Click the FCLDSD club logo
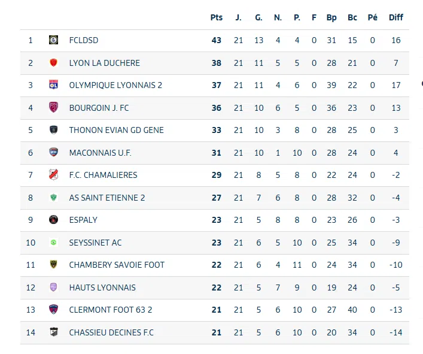This screenshot has width=423, height=354. coord(53,40)
